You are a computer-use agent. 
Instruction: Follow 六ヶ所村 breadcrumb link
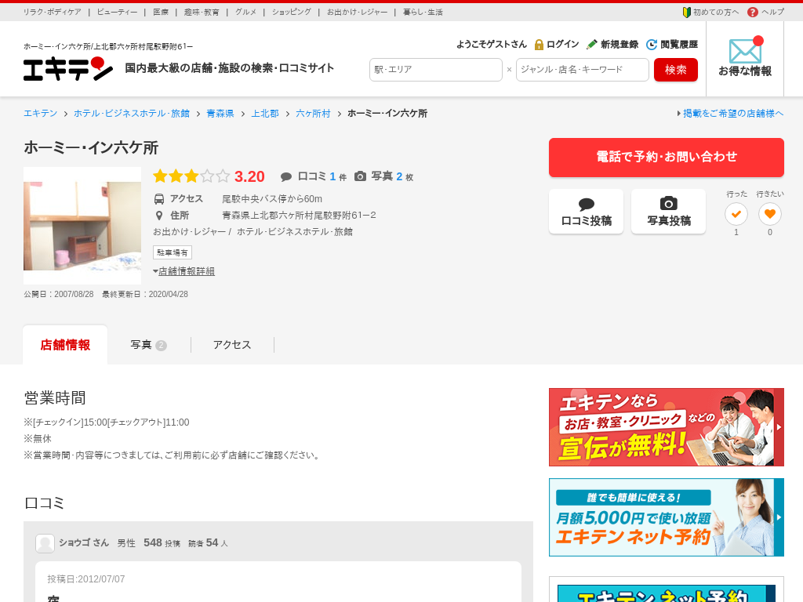(313, 114)
